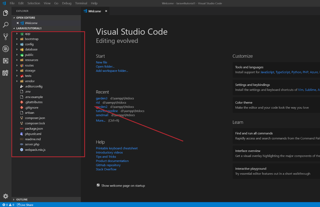
Task: Open the Search view in activity bar
Action: [x=6, y=25]
